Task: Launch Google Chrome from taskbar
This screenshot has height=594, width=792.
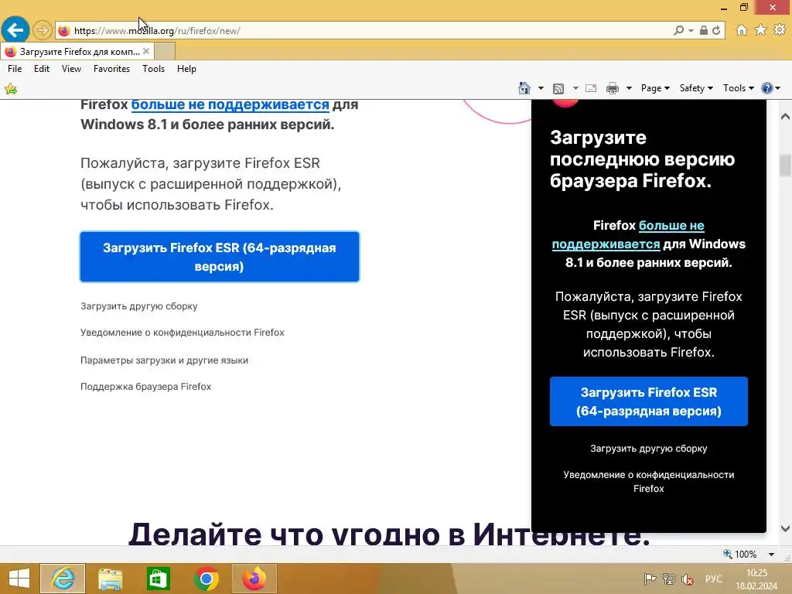Action: (x=206, y=579)
